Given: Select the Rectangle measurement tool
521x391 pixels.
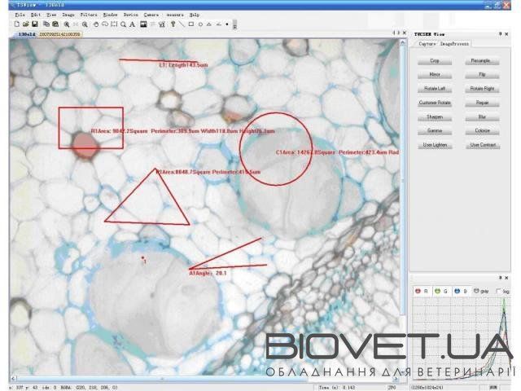Looking at the screenshot, I should [x=191, y=24].
